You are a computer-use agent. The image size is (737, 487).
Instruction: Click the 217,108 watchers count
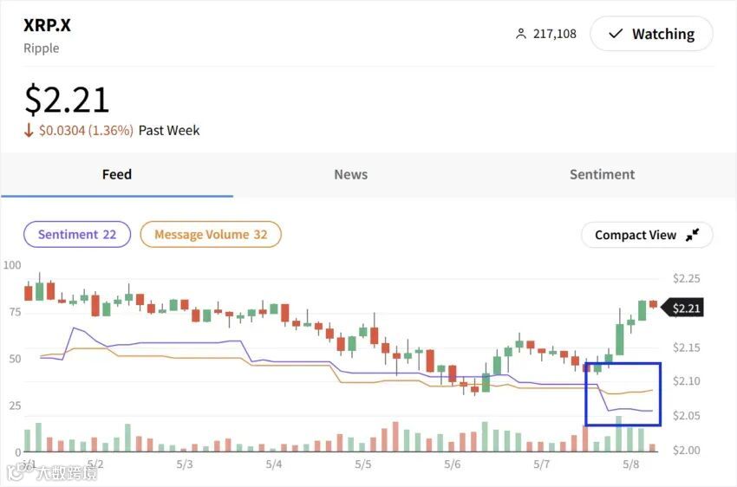click(x=554, y=34)
